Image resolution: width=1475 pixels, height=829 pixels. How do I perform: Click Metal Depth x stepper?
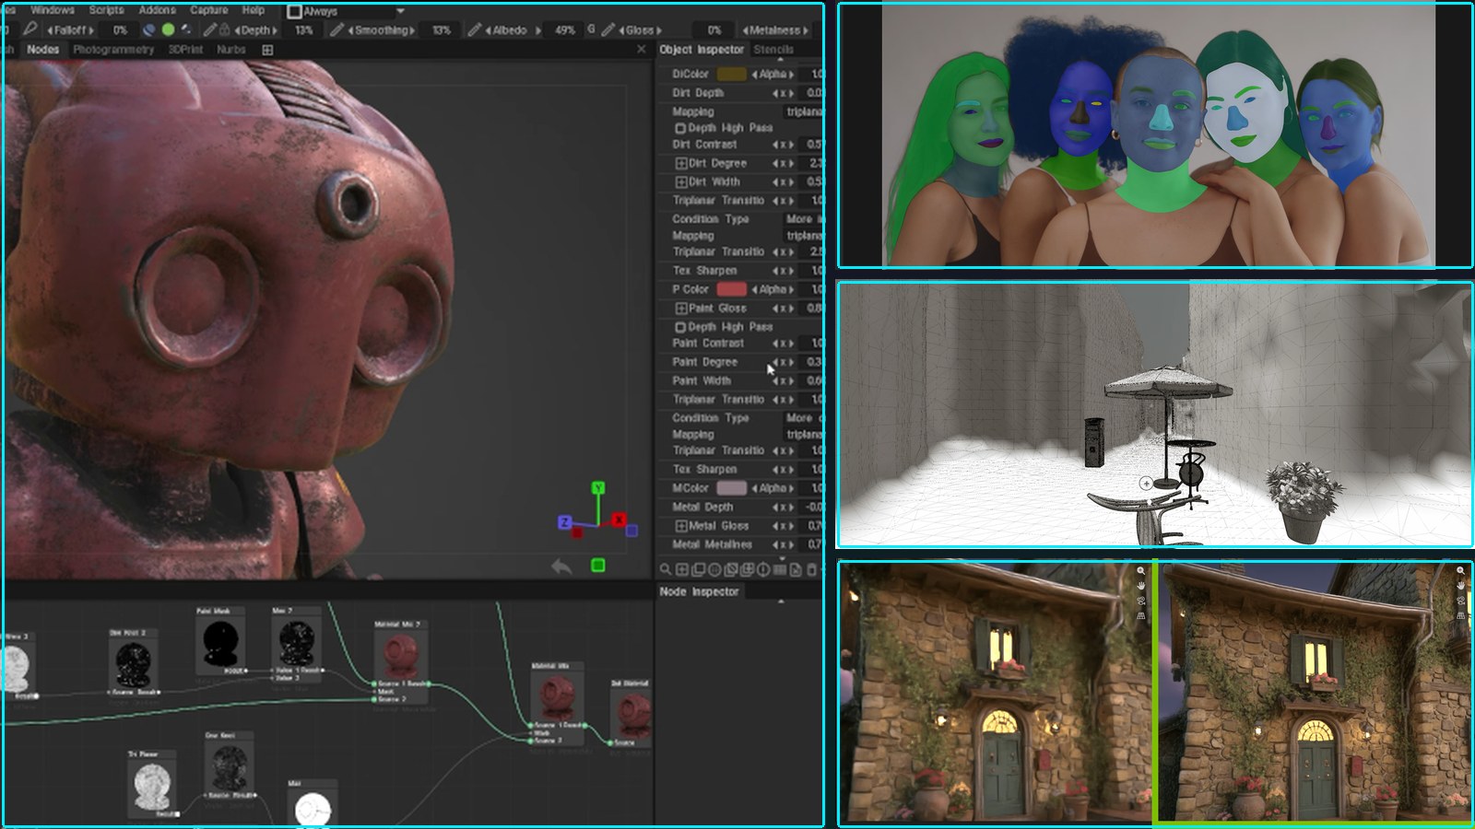[x=783, y=508]
